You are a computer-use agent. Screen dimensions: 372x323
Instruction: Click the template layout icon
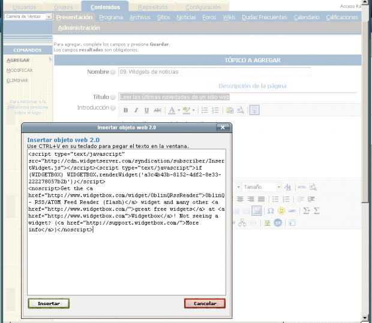(292, 223)
